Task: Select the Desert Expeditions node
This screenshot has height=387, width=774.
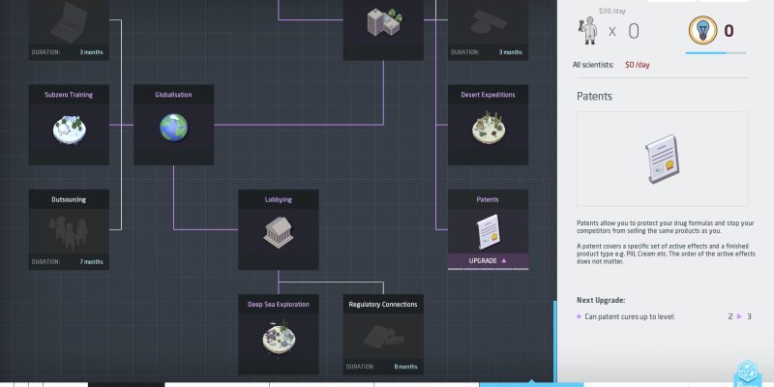Action: coord(488,126)
